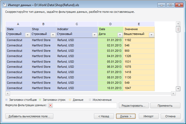The height and width of the screenshot is (124, 186).
Task: Clear the filter formula red X icon
Action: point(50,105)
